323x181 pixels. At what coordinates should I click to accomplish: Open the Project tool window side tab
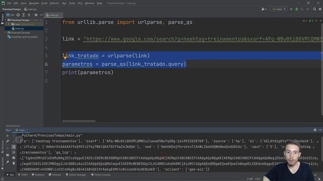[2, 19]
